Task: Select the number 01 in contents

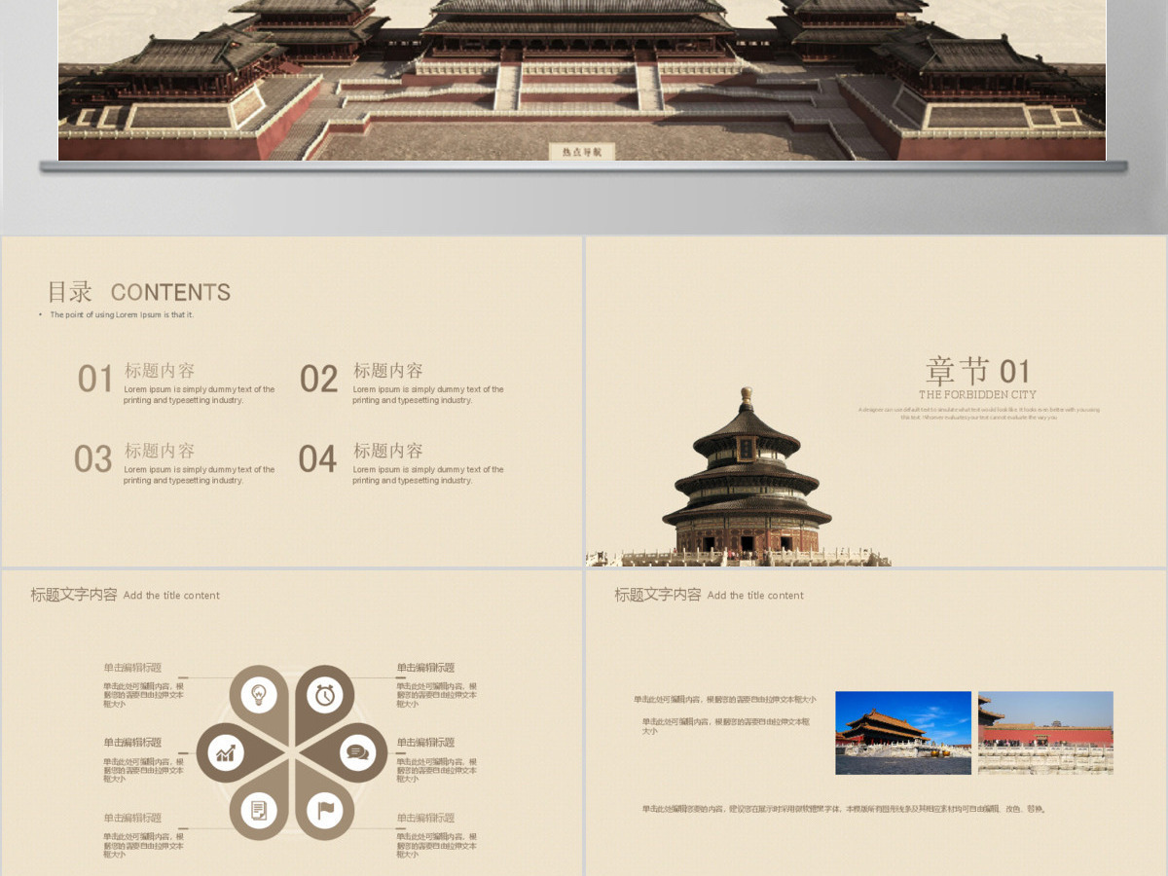Action: (95, 379)
